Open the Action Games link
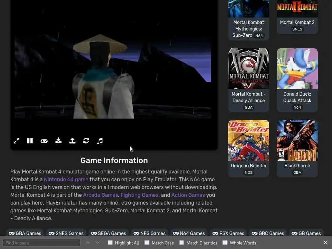This screenshot has height=249, width=332. pyautogui.click(x=188, y=195)
